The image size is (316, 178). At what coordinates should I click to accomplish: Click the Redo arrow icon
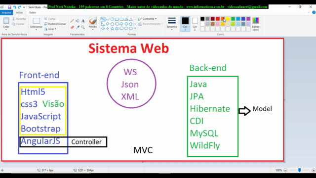click(x=20, y=7)
